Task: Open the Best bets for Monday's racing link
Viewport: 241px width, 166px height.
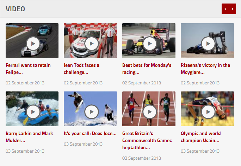Action: 147,69
